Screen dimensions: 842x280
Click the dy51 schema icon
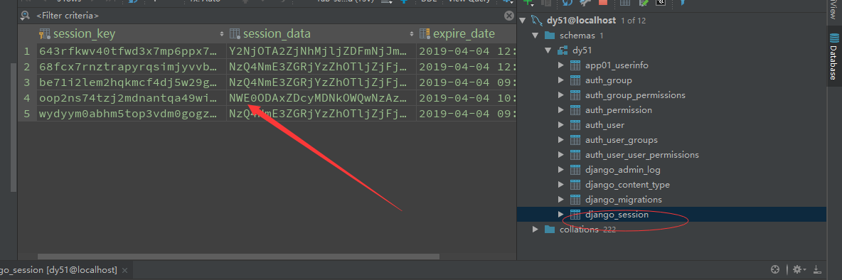(563, 50)
